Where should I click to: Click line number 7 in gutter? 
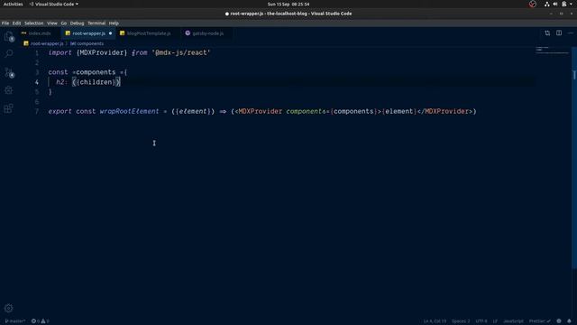tap(37, 111)
